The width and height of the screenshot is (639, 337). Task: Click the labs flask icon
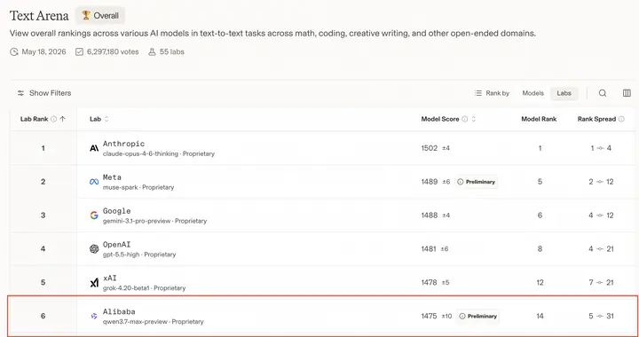(x=152, y=52)
